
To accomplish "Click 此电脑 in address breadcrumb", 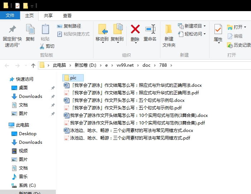I will tap(59, 65).
